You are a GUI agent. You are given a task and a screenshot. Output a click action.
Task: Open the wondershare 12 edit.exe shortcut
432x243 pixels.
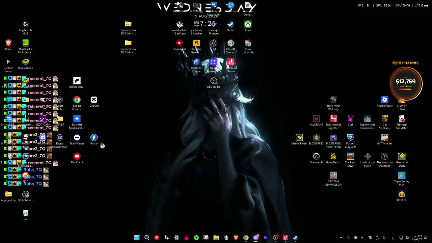pos(180,24)
